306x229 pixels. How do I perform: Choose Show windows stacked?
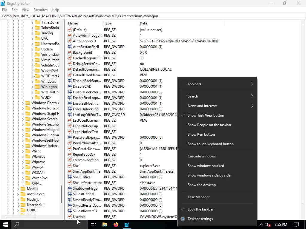click(217, 166)
